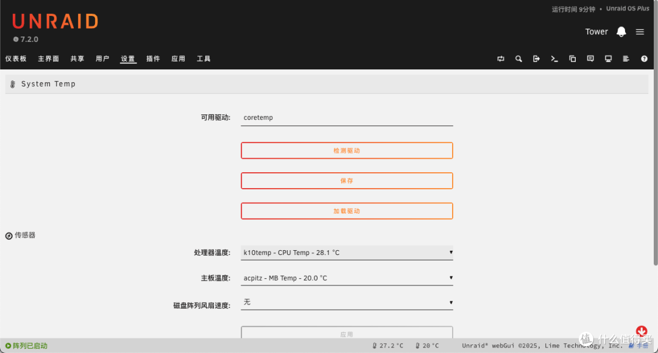Click the green array started status icon
Viewport: 658px width, 353px height.
pos(8,346)
